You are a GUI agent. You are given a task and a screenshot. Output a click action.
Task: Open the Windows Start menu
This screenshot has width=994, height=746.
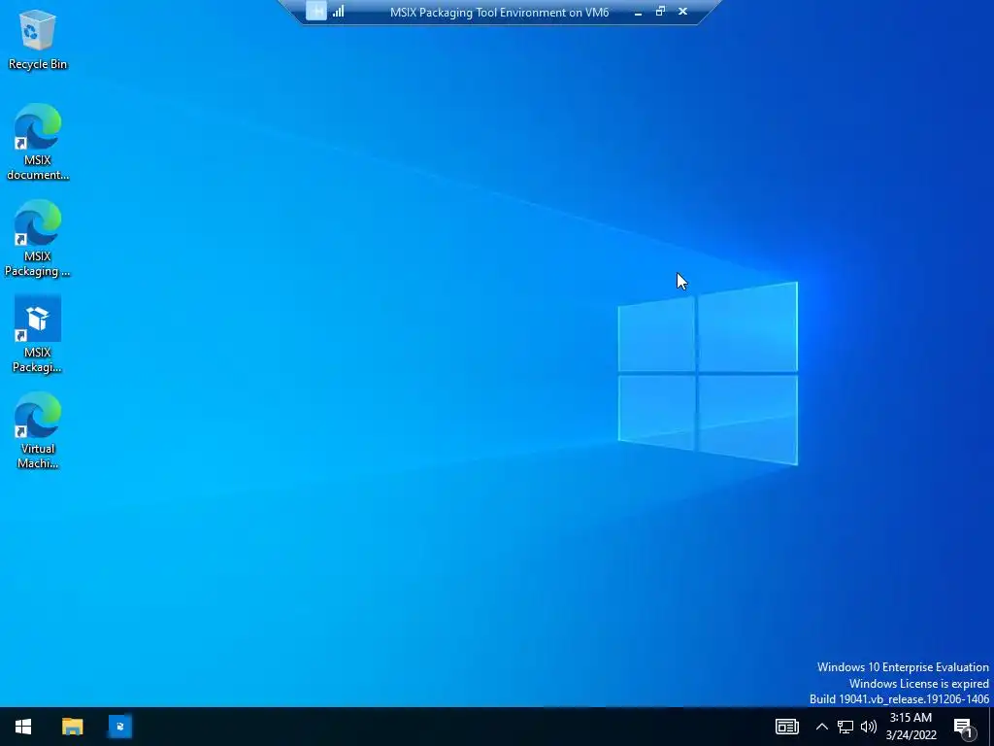point(23,727)
